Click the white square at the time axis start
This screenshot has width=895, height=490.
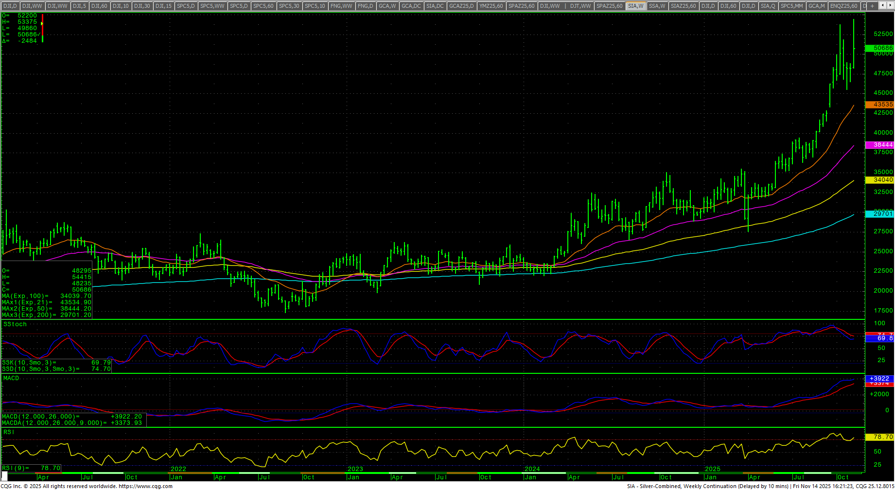(x=4, y=474)
